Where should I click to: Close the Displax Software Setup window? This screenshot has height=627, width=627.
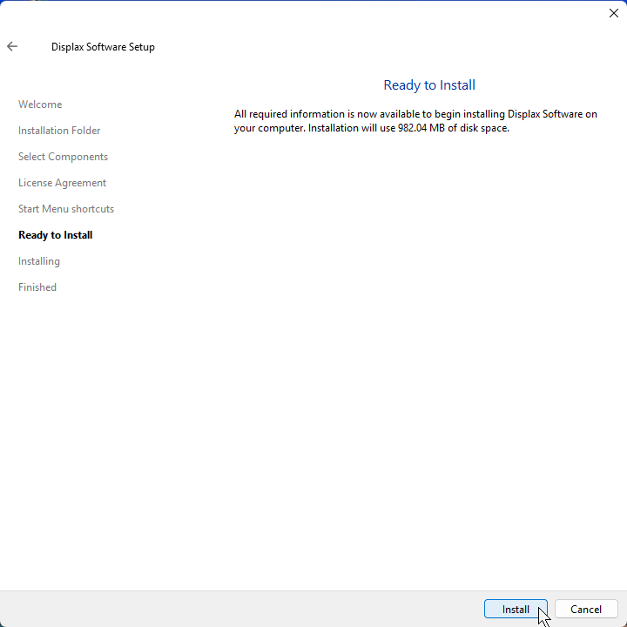(x=613, y=13)
